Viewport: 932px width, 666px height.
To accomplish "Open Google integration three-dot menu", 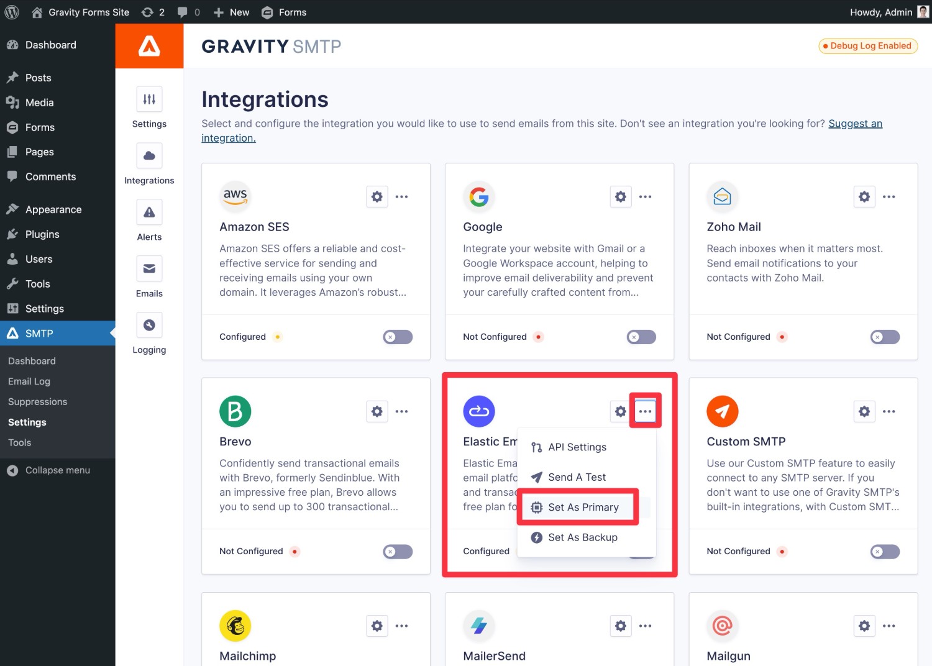I will coord(646,197).
